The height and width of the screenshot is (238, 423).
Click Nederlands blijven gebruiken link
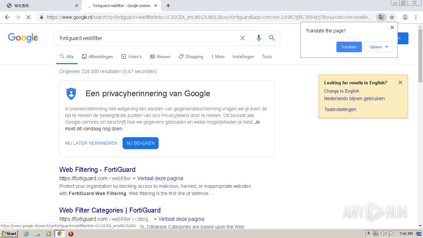(x=354, y=99)
